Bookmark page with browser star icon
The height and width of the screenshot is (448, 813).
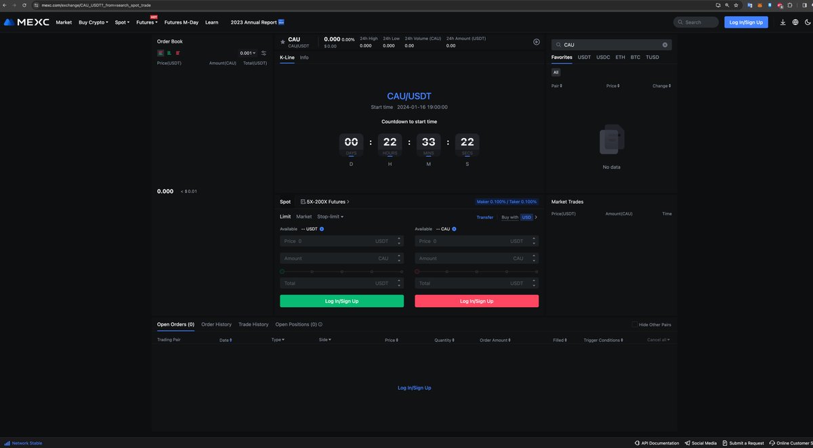(736, 5)
